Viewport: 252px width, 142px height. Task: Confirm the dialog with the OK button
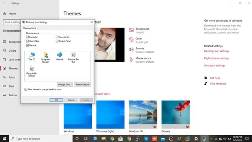pos(56,100)
